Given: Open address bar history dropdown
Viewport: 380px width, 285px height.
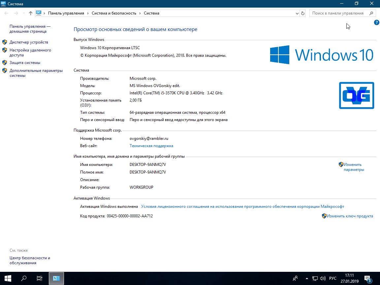Looking at the screenshot, I should 297,14.
